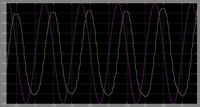Click the 20 x-axis tick label
This screenshot has width=200, height=107.
tap(145, 106)
